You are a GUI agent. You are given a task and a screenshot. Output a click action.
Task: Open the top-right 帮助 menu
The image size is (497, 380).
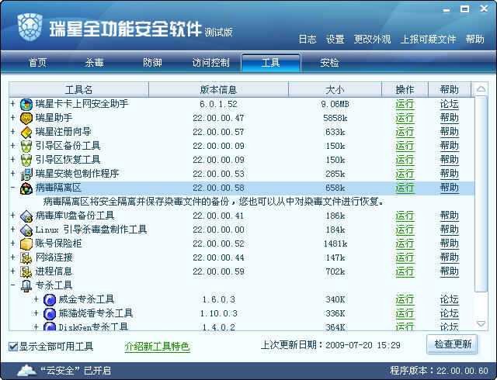(474, 40)
